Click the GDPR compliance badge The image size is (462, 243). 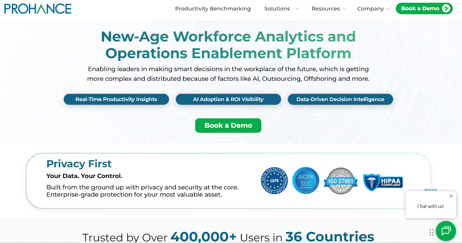click(x=274, y=181)
